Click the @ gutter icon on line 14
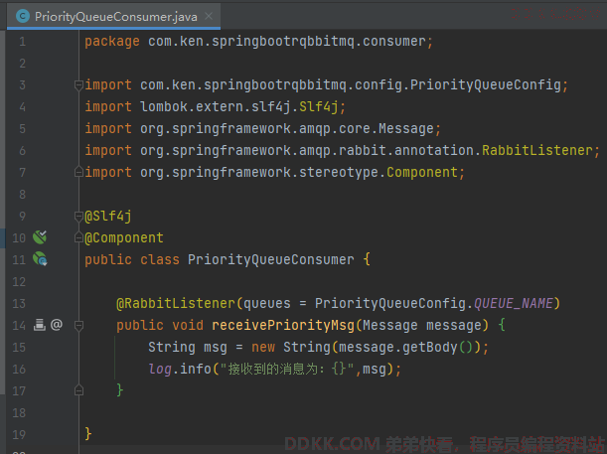Viewport: 607px width, 454px height. point(57,324)
